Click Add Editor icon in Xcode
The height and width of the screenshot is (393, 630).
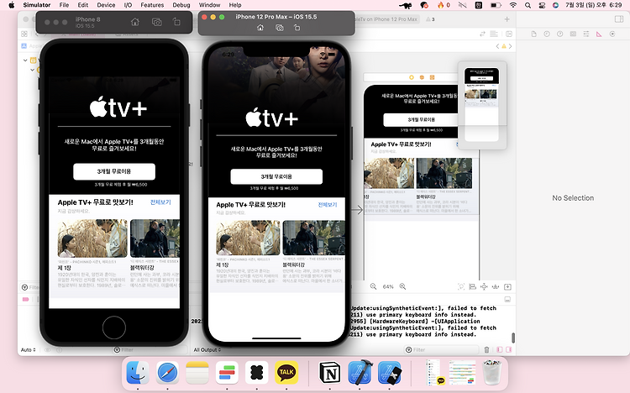pyautogui.click(x=509, y=34)
